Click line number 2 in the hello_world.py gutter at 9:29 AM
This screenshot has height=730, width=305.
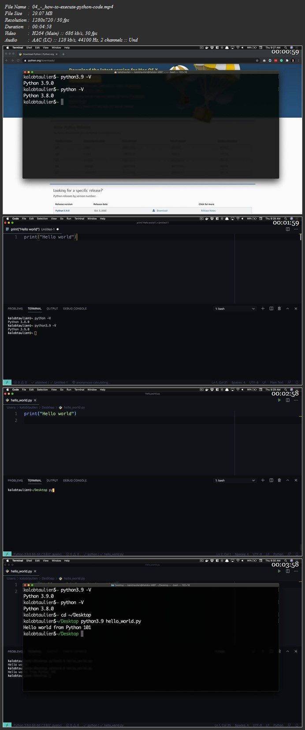pos(16,420)
